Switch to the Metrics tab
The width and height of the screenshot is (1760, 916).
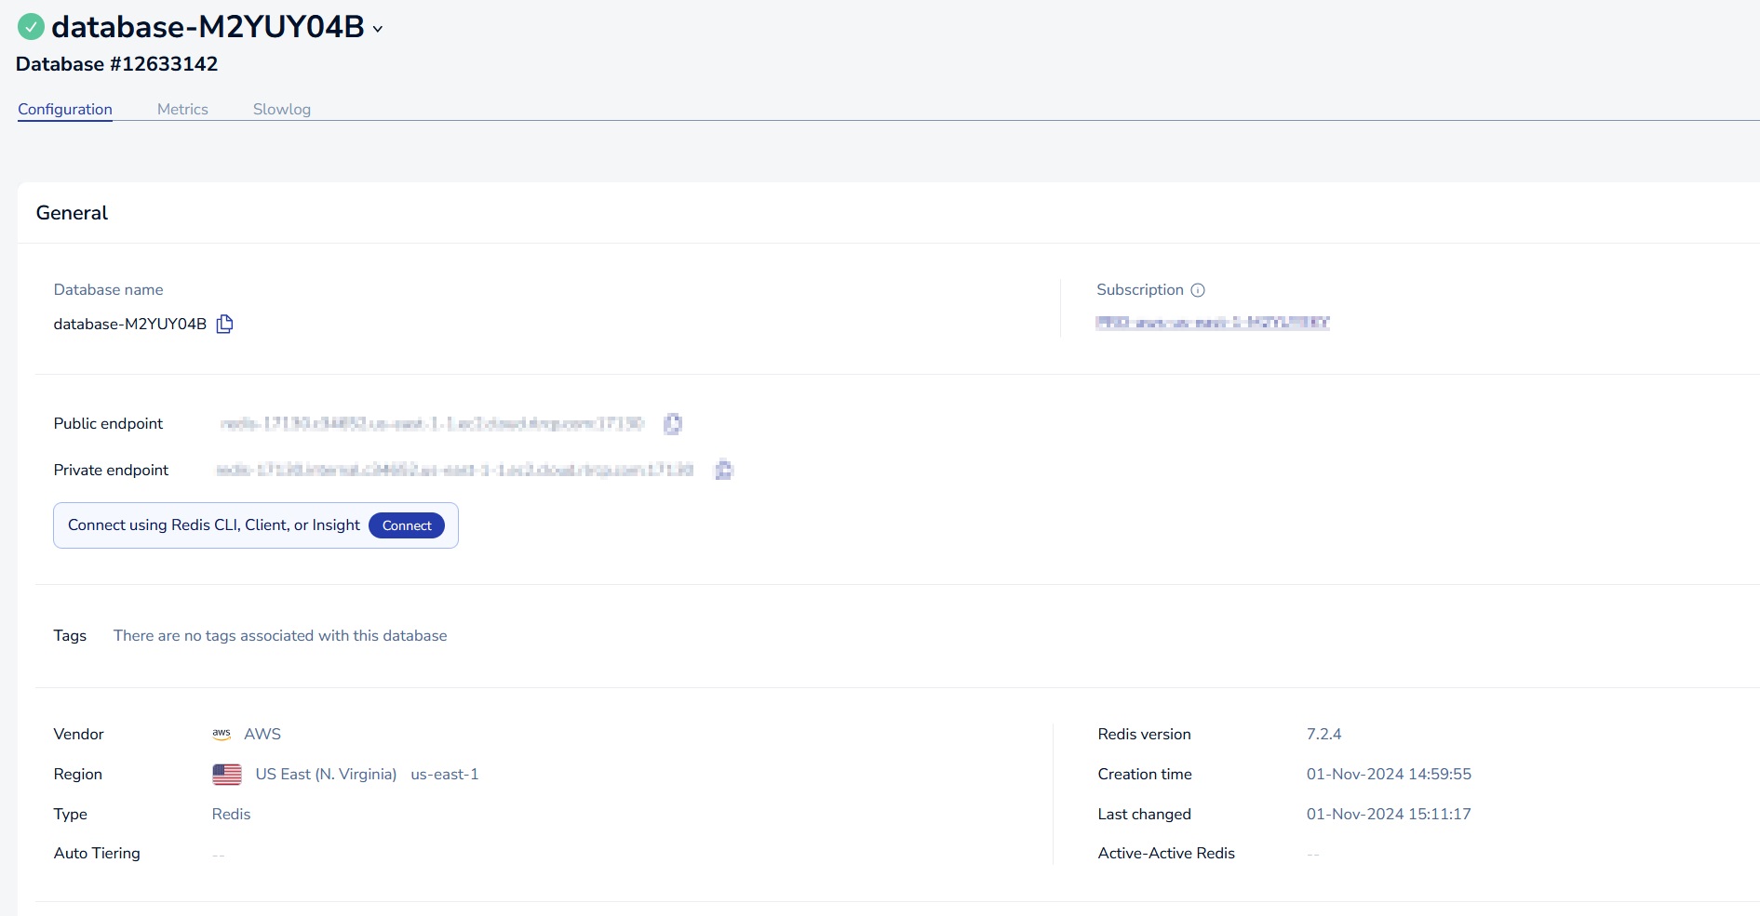tap(182, 109)
